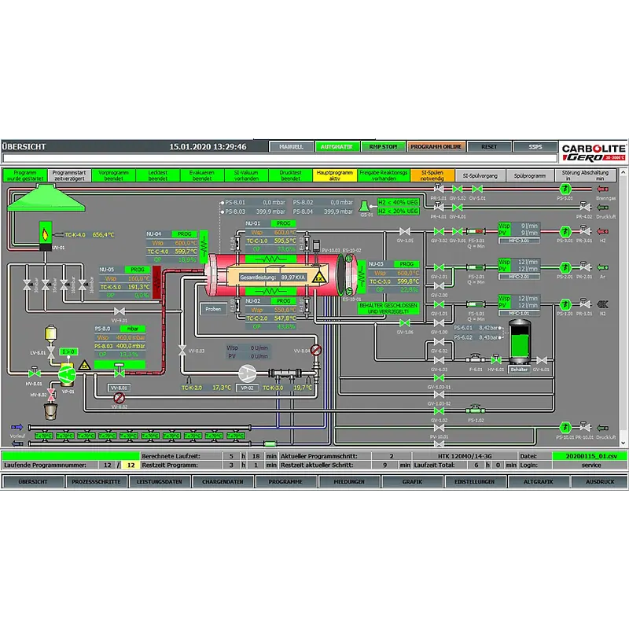Click the GV-2.00 valve

coord(439,285)
